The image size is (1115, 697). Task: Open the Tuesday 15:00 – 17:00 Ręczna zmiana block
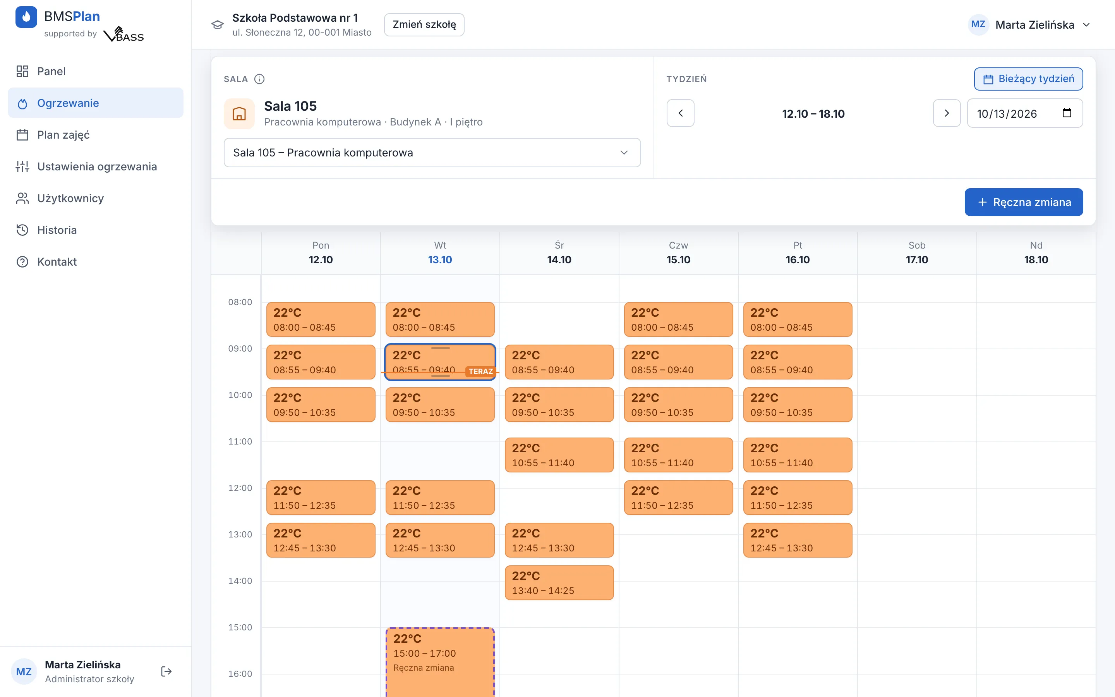pos(440,662)
